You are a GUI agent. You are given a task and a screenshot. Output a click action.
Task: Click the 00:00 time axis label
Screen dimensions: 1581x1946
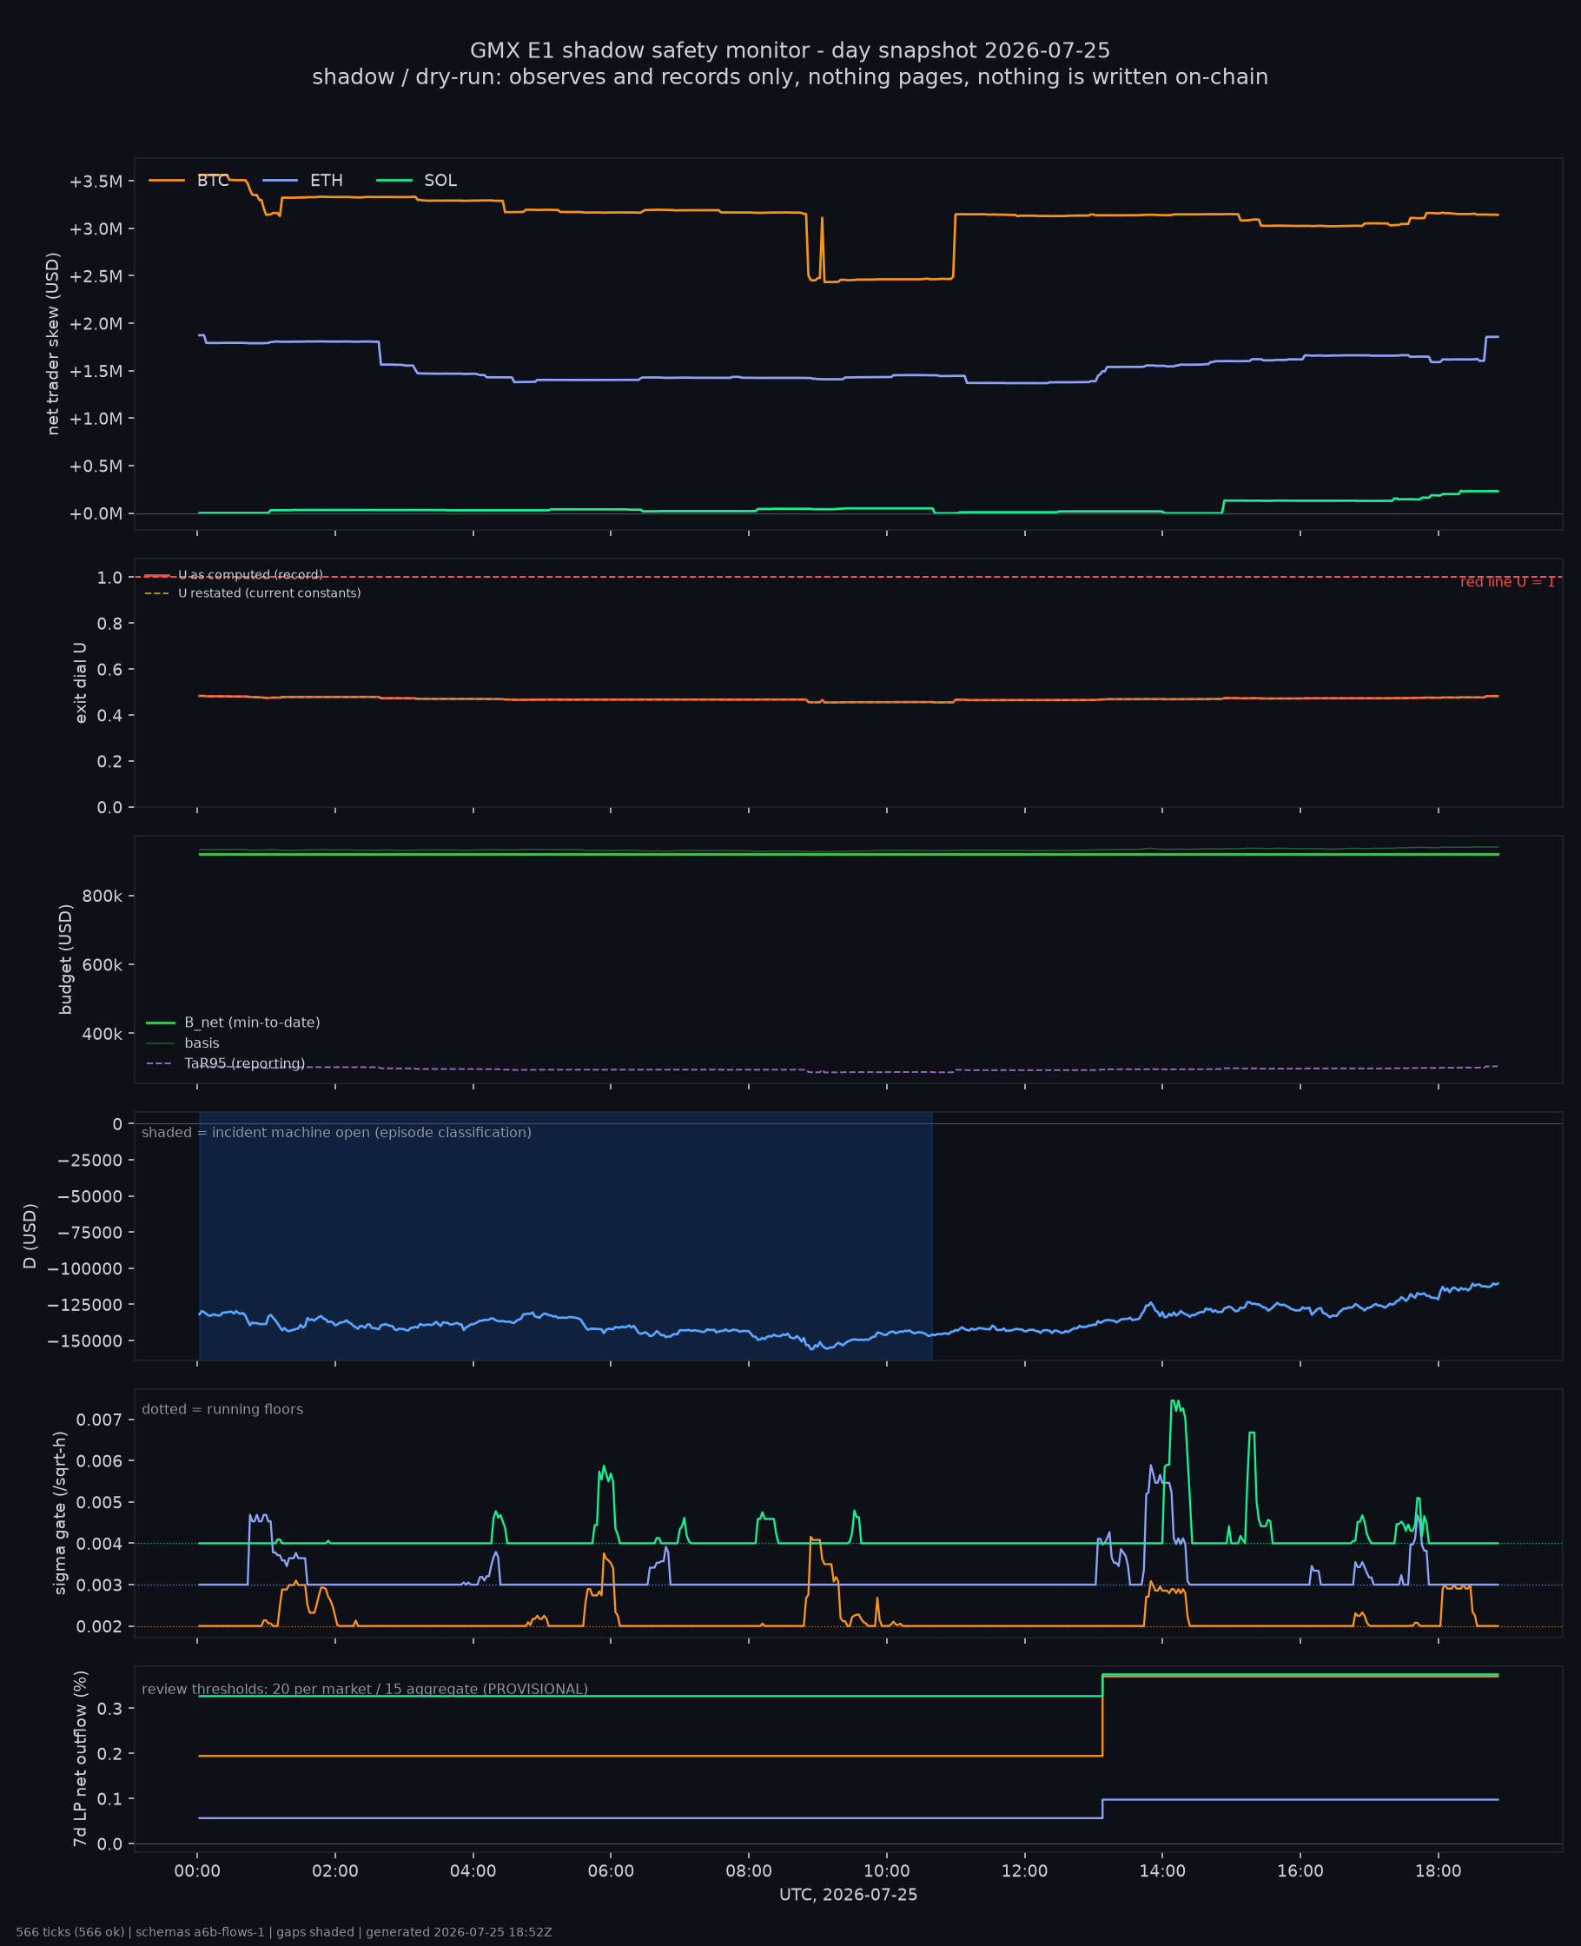198,1871
